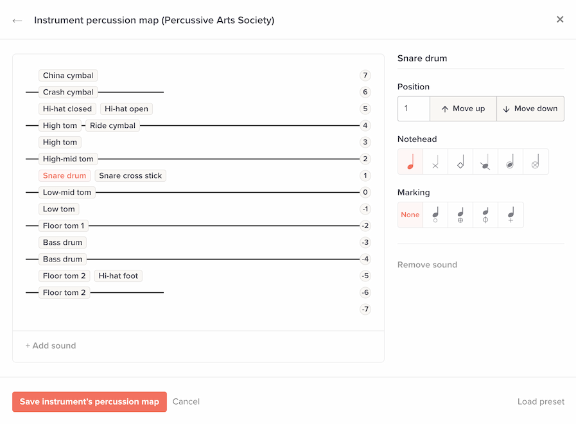Move the Snare drum down a position

pyautogui.click(x=530, y=109)
